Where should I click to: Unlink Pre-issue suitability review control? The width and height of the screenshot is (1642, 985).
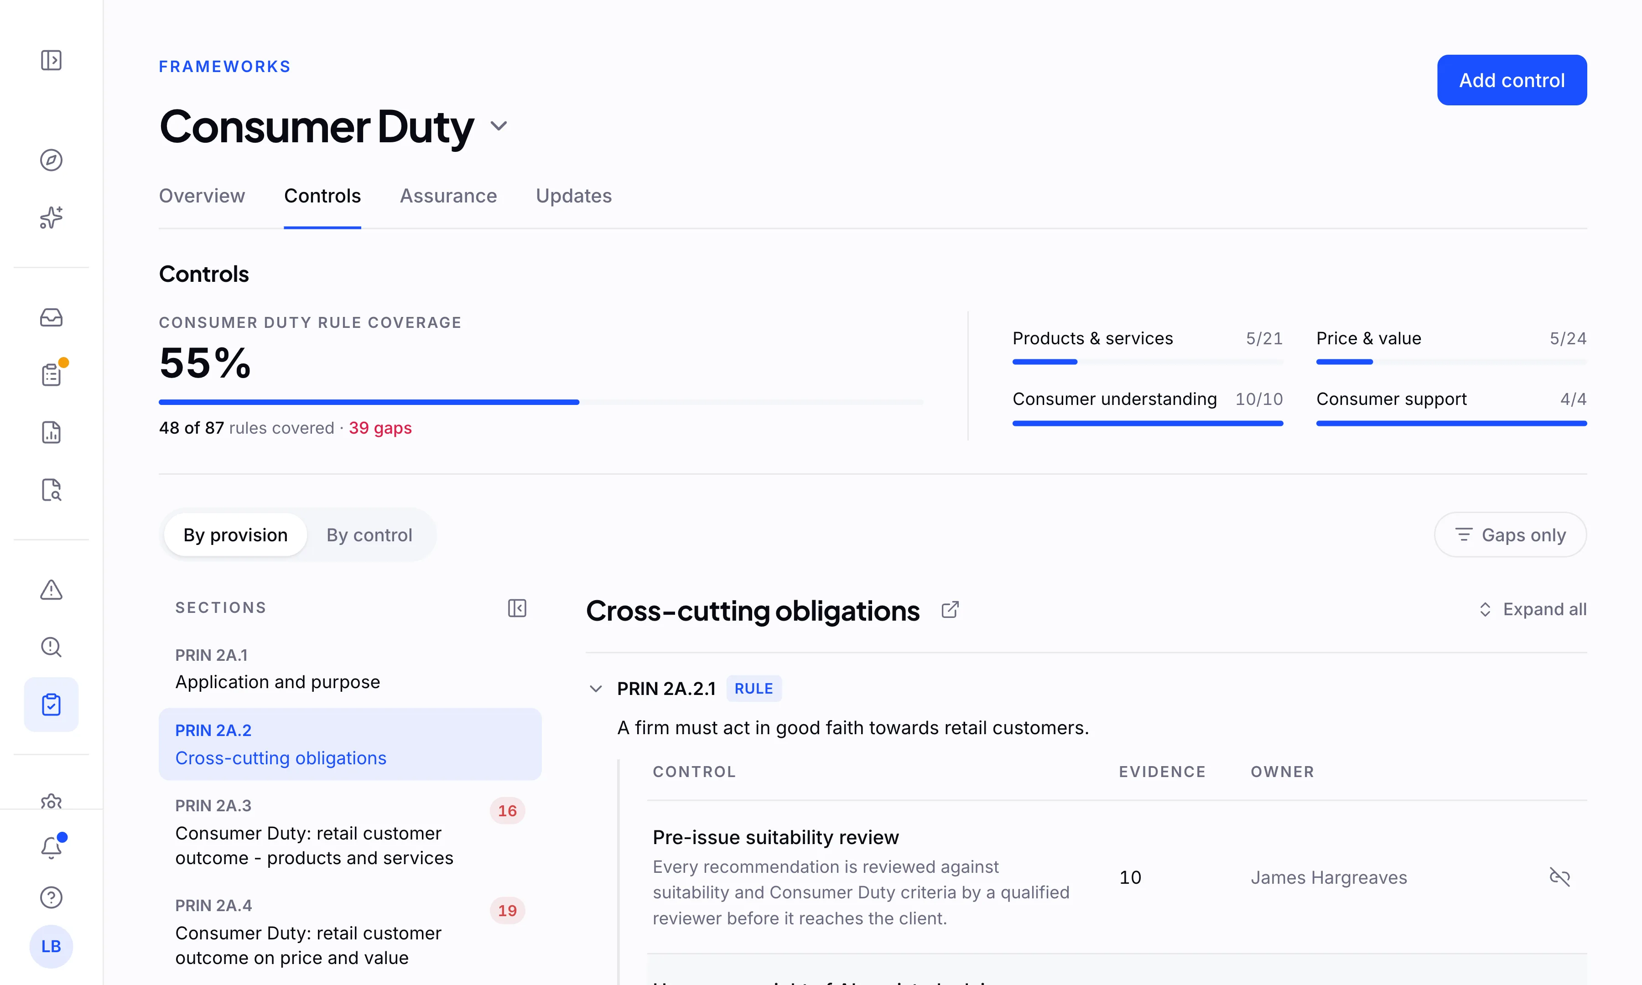[1559, 877]
